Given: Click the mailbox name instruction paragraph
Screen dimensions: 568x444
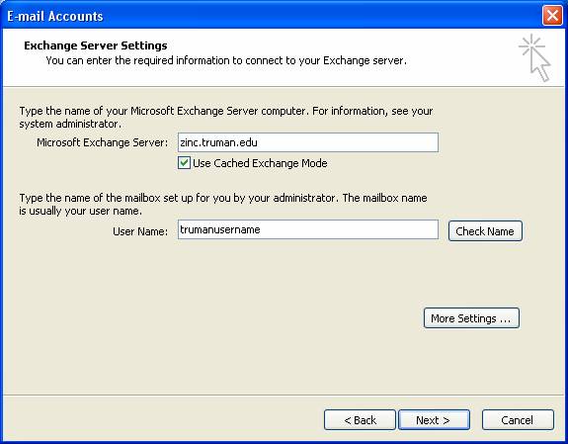Looking at the screenshot, I should click(x=223, y=205).
